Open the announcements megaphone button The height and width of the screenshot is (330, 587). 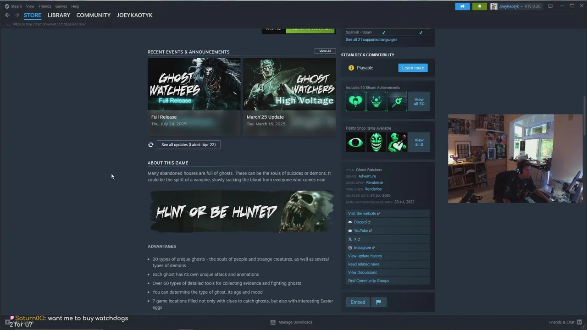coord(463,6)
